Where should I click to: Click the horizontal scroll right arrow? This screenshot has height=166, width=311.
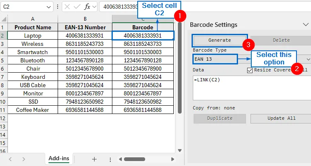pyautogui.click(x=173, y=159)
